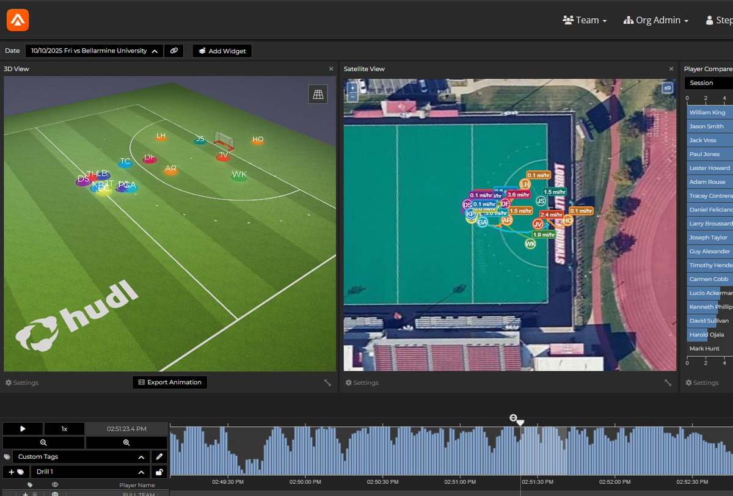The width and height of the screenshot is (733, 496).
Task: Toggle the FULL TEAM visibility eye icon
Action: coord(55,494)
